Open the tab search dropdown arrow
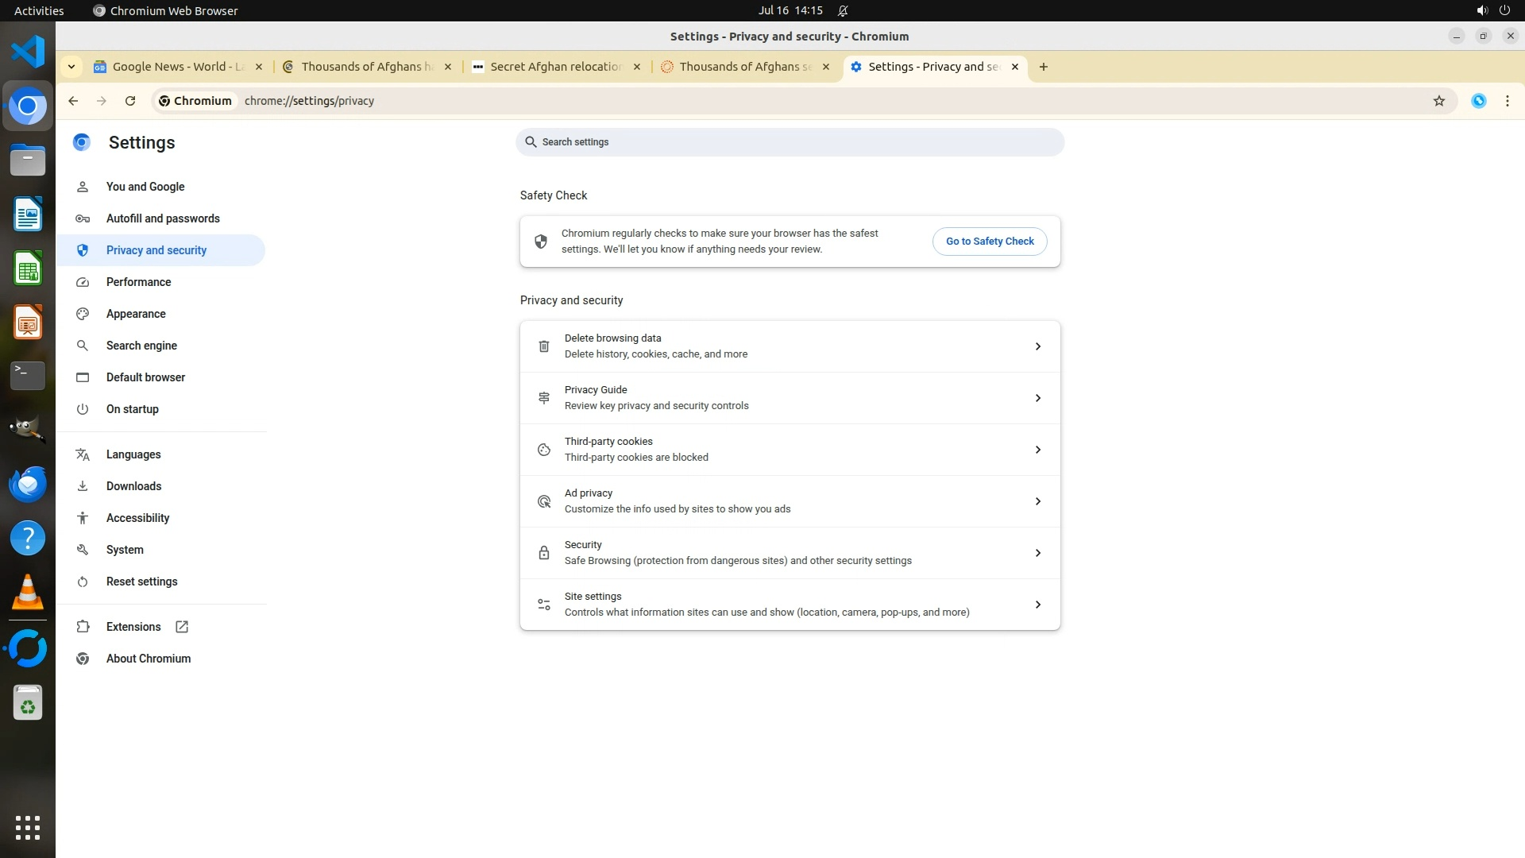 [x=71, y=67]
